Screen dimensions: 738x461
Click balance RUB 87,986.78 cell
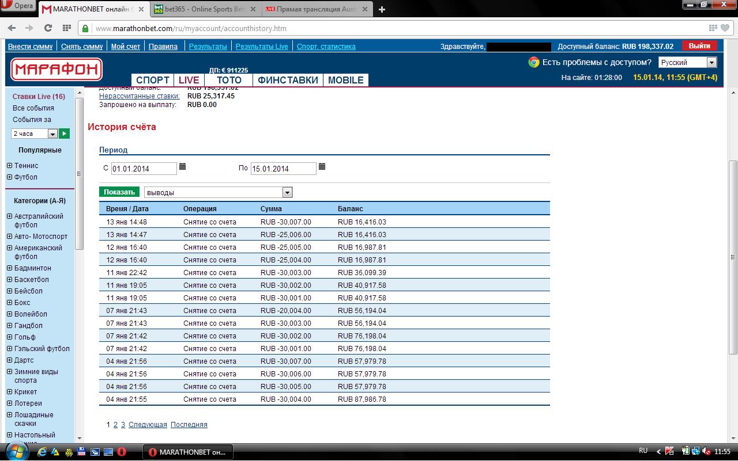[362, 399]
